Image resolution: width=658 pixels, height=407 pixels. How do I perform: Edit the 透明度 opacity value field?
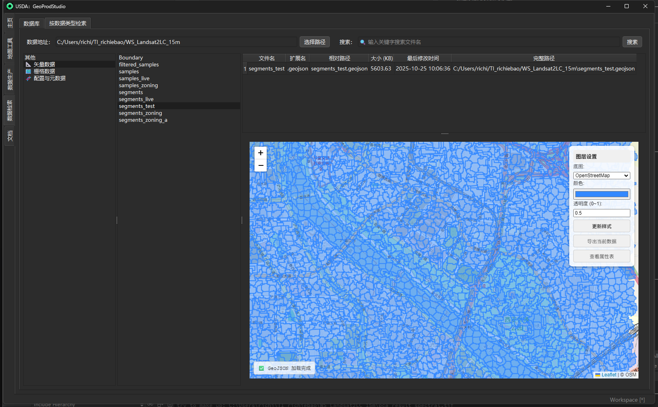pyautogui.click(x=601, y=213)
